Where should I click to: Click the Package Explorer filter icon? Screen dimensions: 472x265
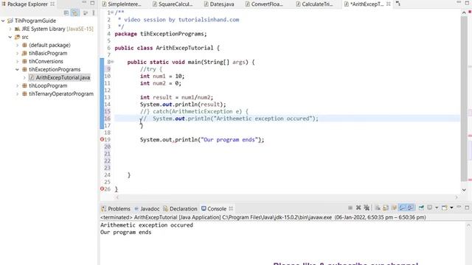click(x=86, y=13)
